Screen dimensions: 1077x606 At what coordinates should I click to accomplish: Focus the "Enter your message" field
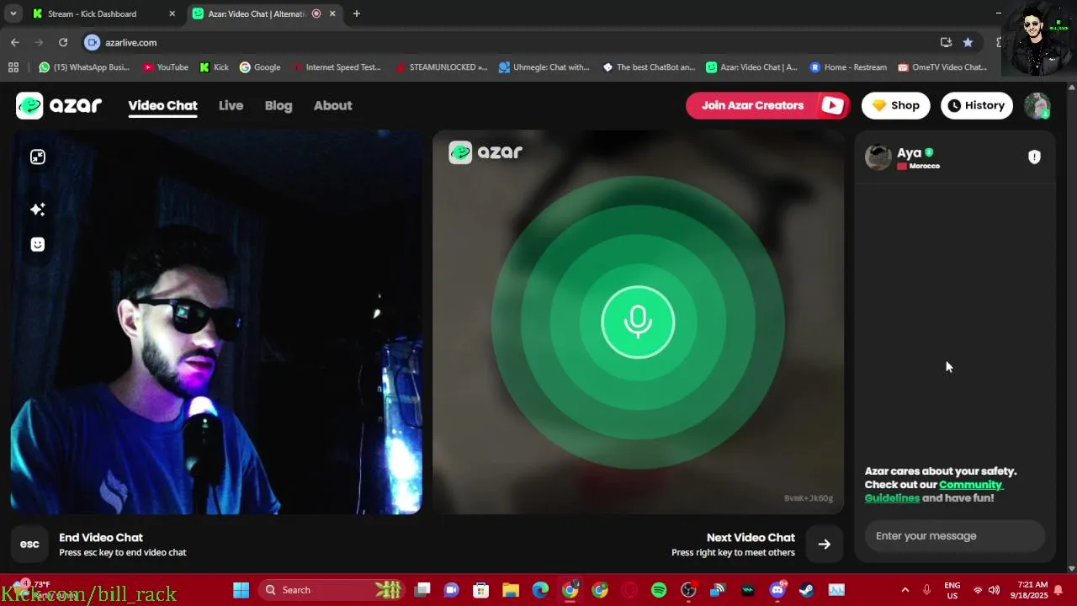tap(955, 535)
